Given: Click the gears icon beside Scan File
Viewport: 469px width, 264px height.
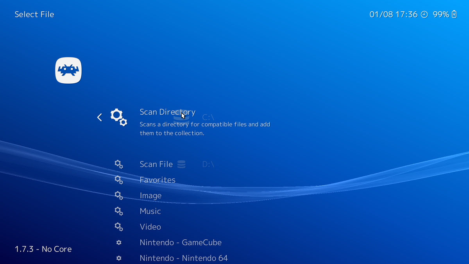Looking at the screenshot, I should pos(119,164).
